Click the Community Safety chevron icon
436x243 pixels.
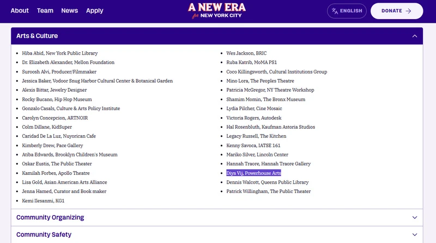(x=415, y=235)
